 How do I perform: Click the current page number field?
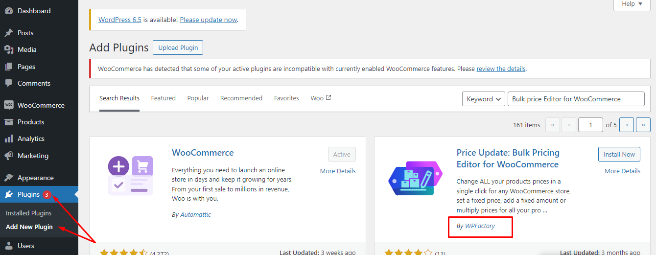point(590,125)
